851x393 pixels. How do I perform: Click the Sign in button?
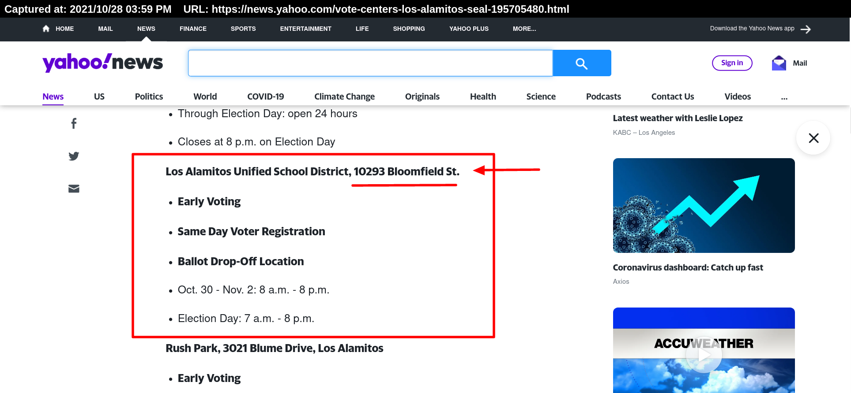pos(732,63)
